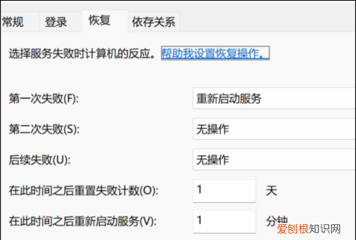Click the 第一次失败(F) label
Image resolution: width=356 pixels, height=240 pixels.
(43, 99)
